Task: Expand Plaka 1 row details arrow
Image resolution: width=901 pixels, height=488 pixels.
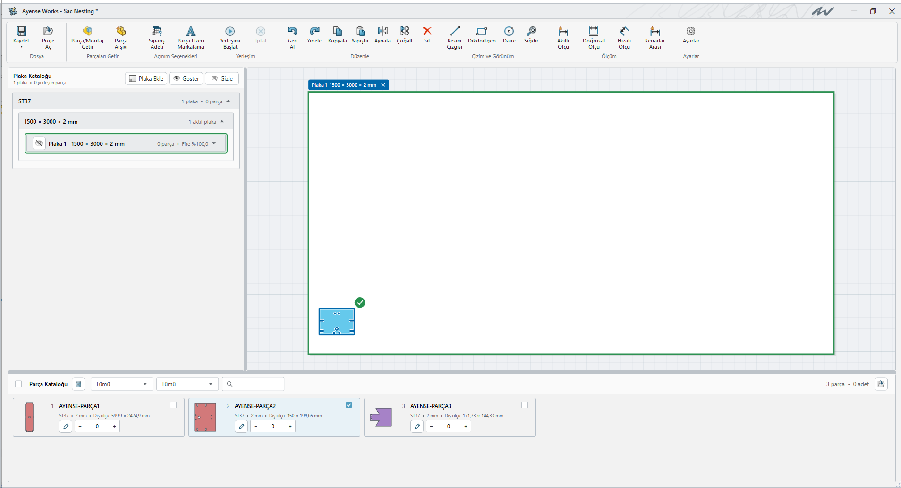Action: point(214,143)
